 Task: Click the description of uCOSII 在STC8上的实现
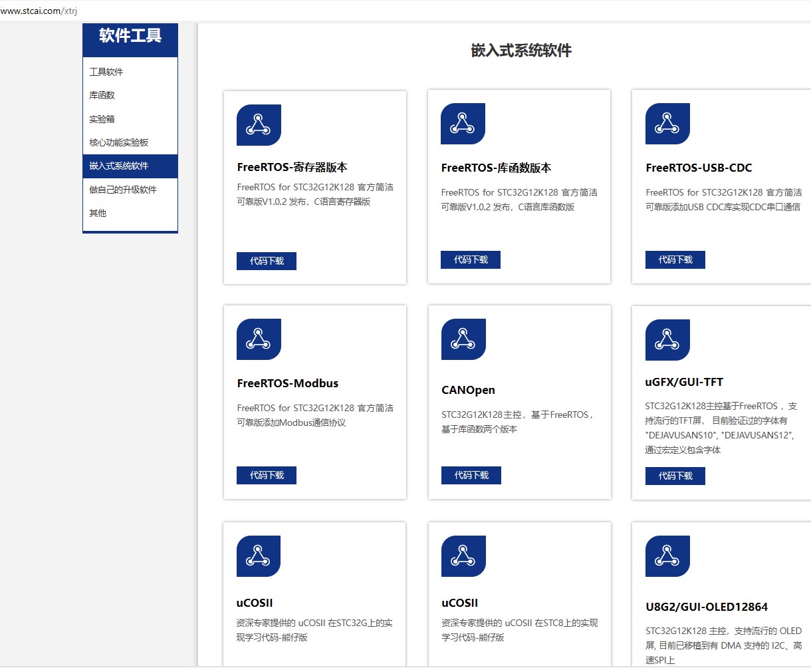(520, 630)
